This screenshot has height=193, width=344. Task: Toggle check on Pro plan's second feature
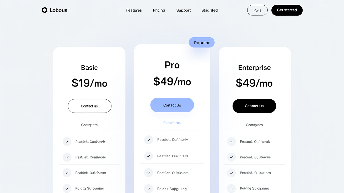(x=148, y=156)
